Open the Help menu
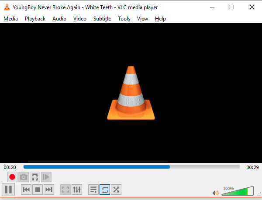The width and height of the screenshot is (262, 200). tap(160, 19)
